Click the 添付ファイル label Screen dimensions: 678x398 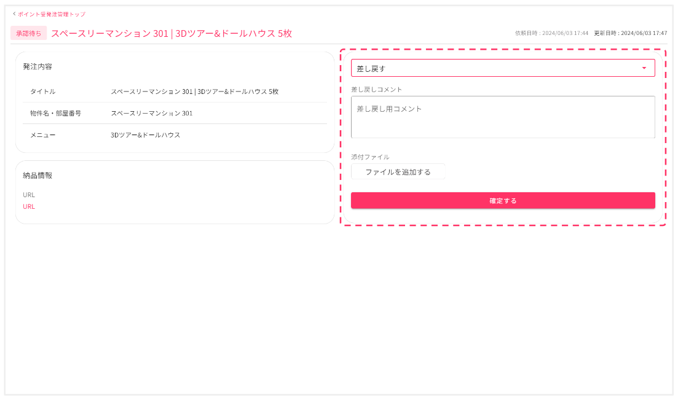click(x=370, y=157)
